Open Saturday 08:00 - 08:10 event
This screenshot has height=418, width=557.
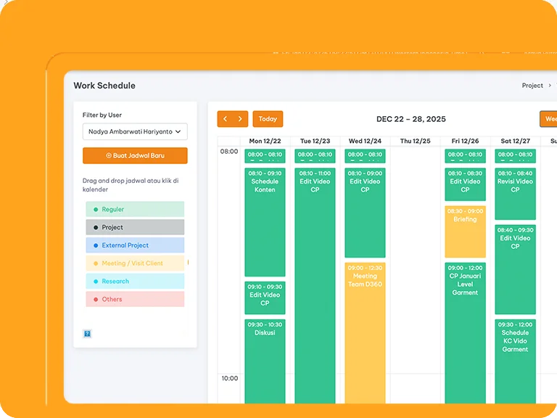point(516,156)
